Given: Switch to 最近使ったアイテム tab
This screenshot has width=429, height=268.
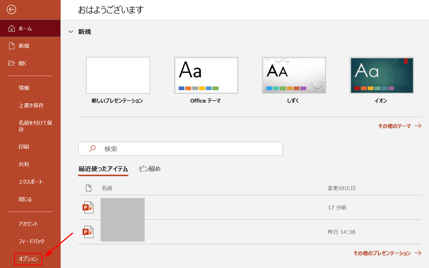Looking at the screenshot, I should point(103,169).
